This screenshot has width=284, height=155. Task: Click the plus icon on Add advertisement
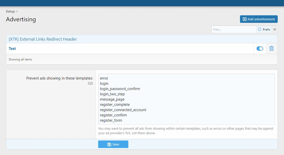click(244, 19)
